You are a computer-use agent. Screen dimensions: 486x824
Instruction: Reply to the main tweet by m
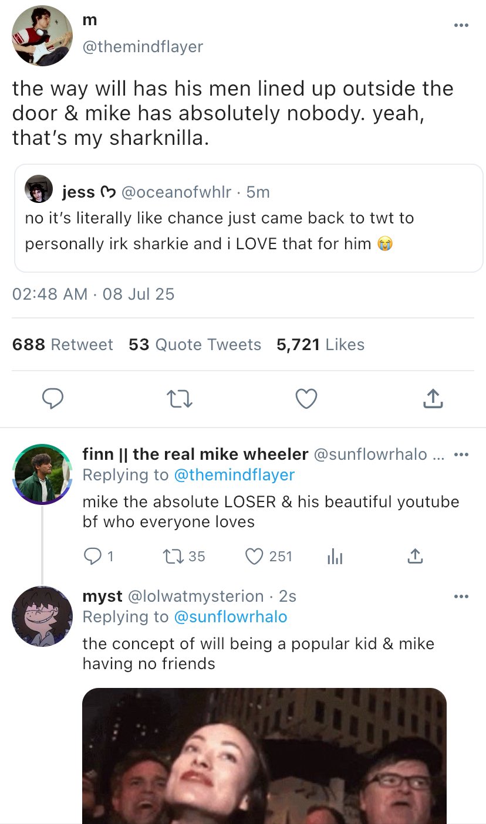click(53, 399)
